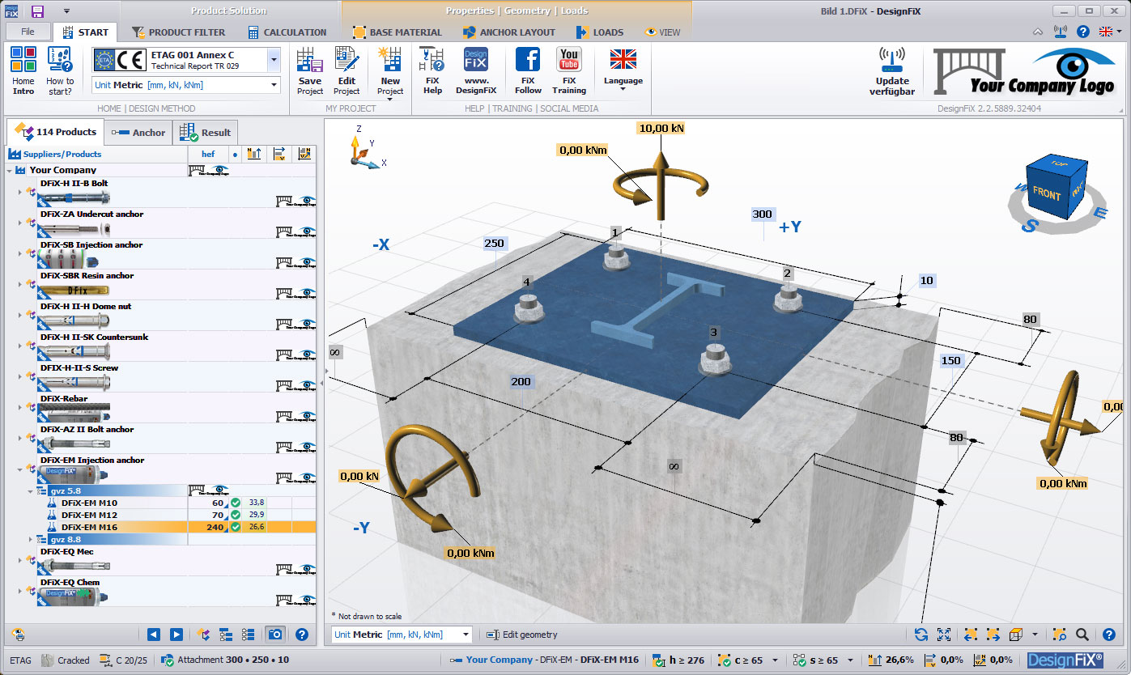Click the h ≥ 276 status bar entry

(678, 660)
